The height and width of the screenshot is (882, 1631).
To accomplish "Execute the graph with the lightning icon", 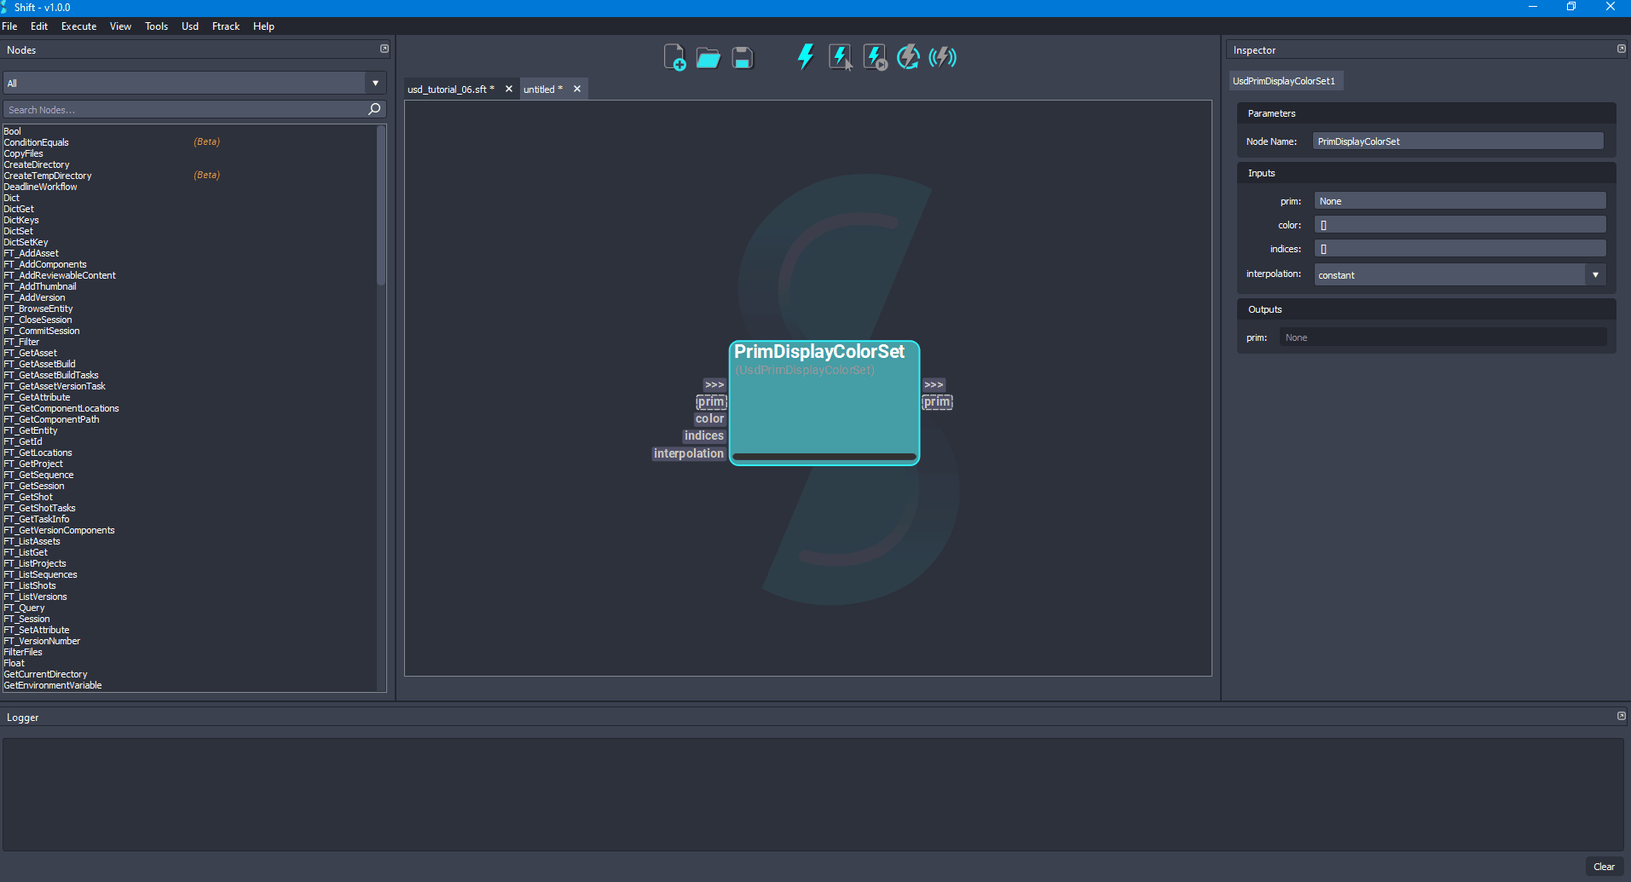I will tap(805, 56).
